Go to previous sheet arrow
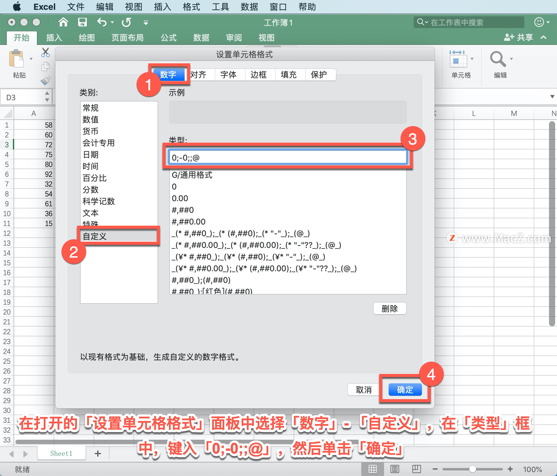Screen dimensions: 557x476 (12, 454)
